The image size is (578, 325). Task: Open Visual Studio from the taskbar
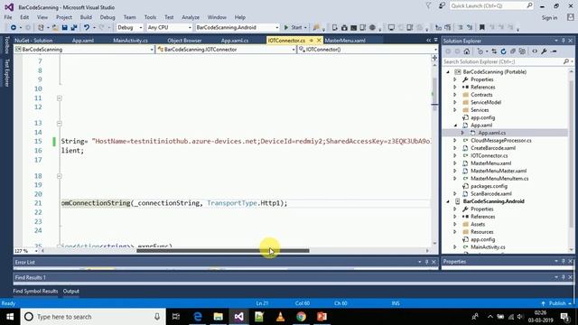(x=238, y=317)
